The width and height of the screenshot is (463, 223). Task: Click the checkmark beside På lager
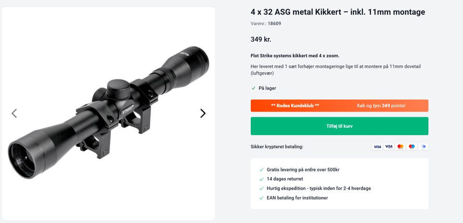click(254, 88)
